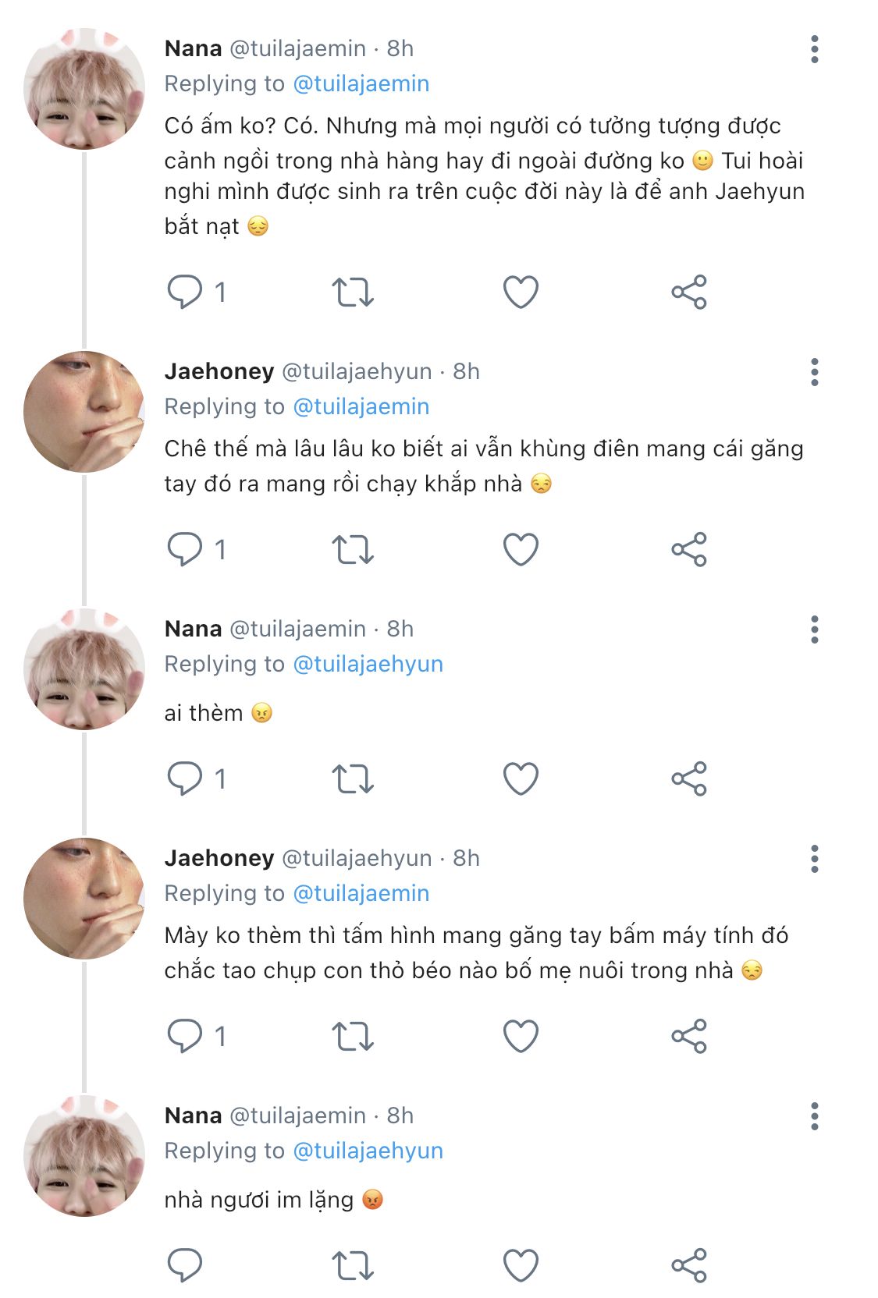The width and height of the screenshot is (878, 1298).
Task: Open Jaehoney's profile picture on second tweet
Action: 84,412
